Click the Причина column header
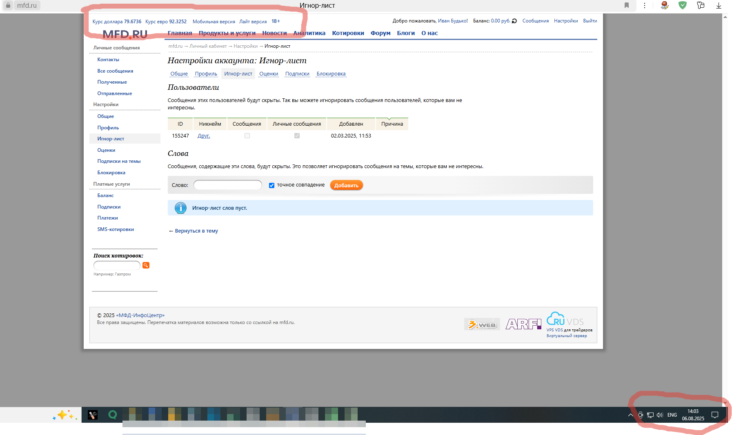Image resolution: width=732 pixels, height=435 pixels. pyautogui.click(x=392, y=124)
